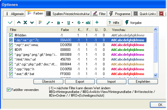The width and height of the screenshot is (167, 110).
Task: Open dropdown arrow next to underline U icon
Action: click(72, 23)
